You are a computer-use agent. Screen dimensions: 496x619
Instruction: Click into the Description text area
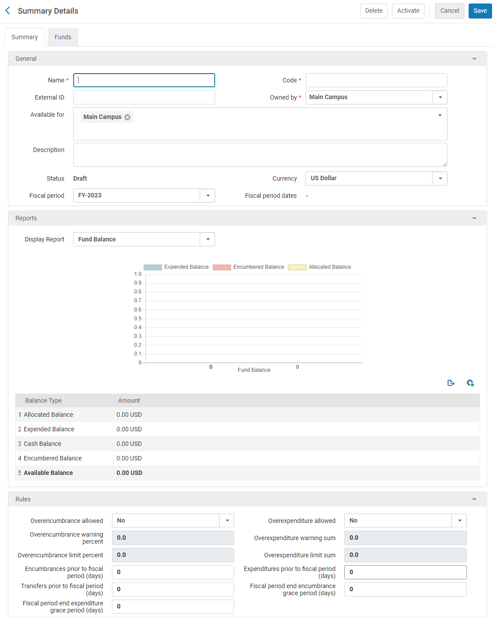(x=260, y=155)
